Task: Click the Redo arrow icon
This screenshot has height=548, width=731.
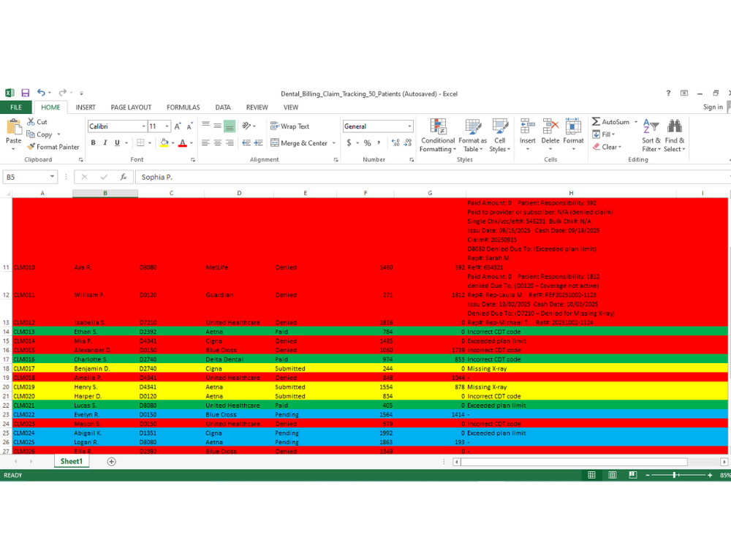Action: point(62,93)
